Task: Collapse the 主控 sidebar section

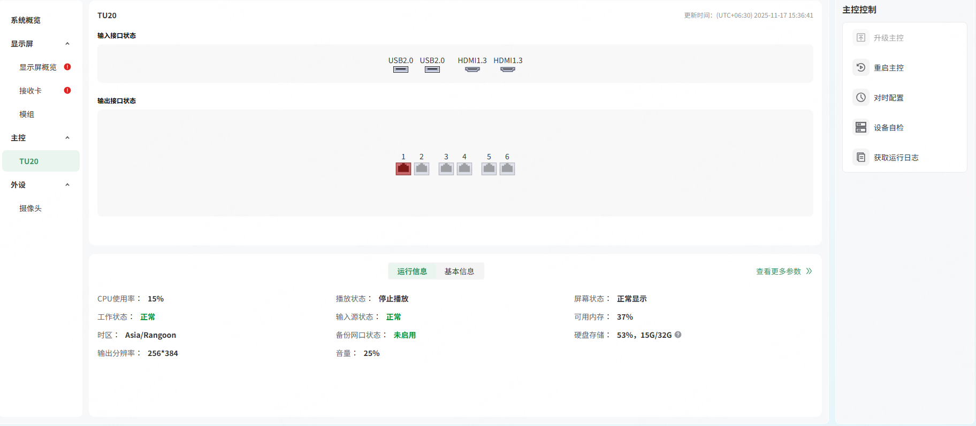Action: [67, 138]
